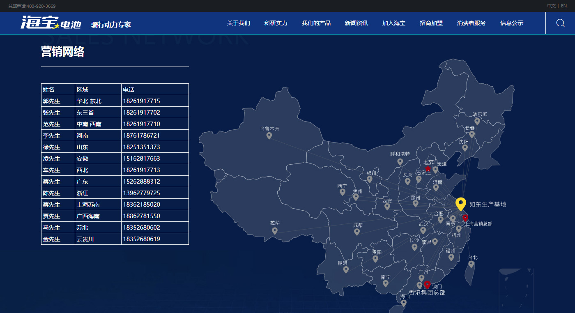Select the red 北京 star marker
575x313 pixels.
pyautogui.click(x=428, y=168)
